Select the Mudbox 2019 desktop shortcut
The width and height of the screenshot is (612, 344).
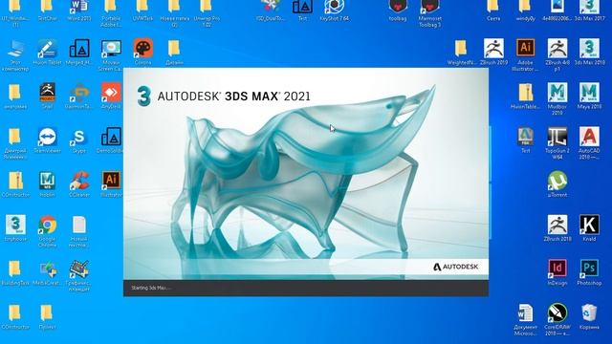557,98
